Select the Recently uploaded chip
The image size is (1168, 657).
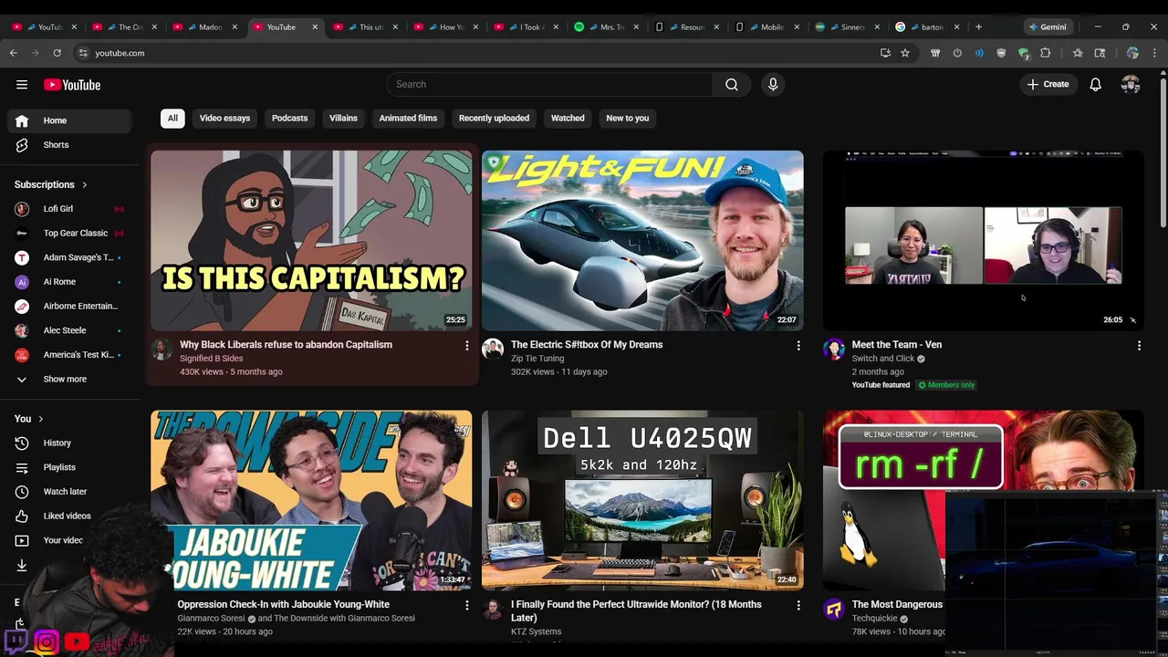[494, 118]
